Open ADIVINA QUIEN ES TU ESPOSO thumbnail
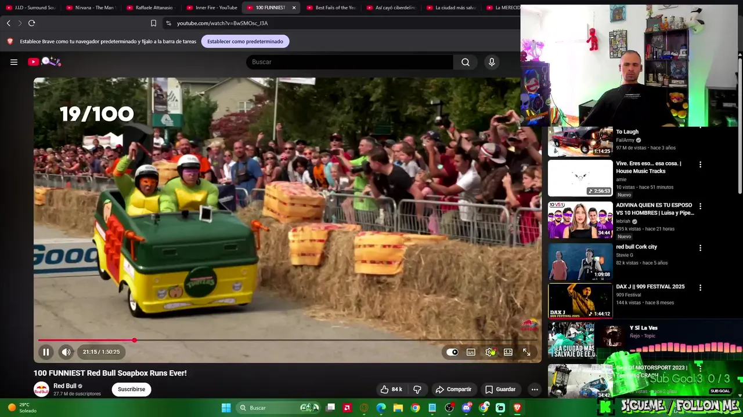The height and width of the screenshot is (417, 743). [x=580, y=220]
